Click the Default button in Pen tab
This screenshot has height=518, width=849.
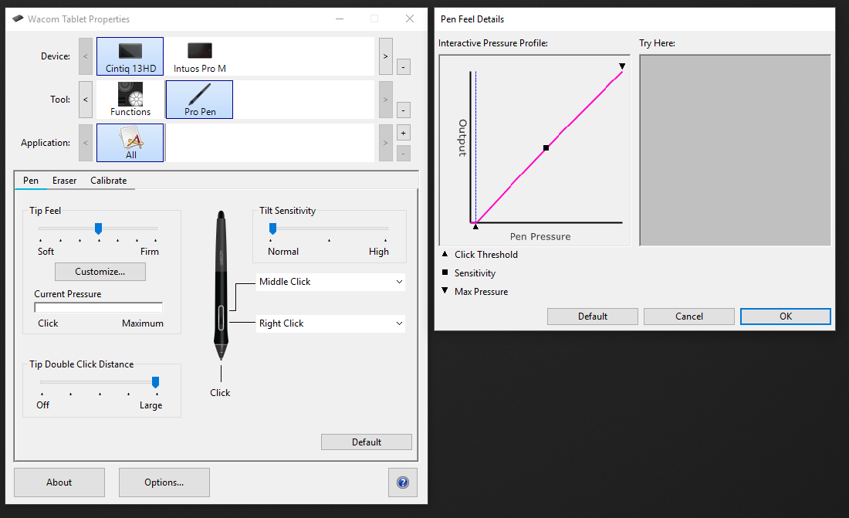tap(367, 442)
